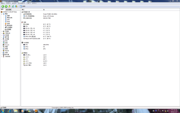Screen dimensions: 180x113
Task: Open the Report (報告) menu in menu bar
Action: click(14, 3)
